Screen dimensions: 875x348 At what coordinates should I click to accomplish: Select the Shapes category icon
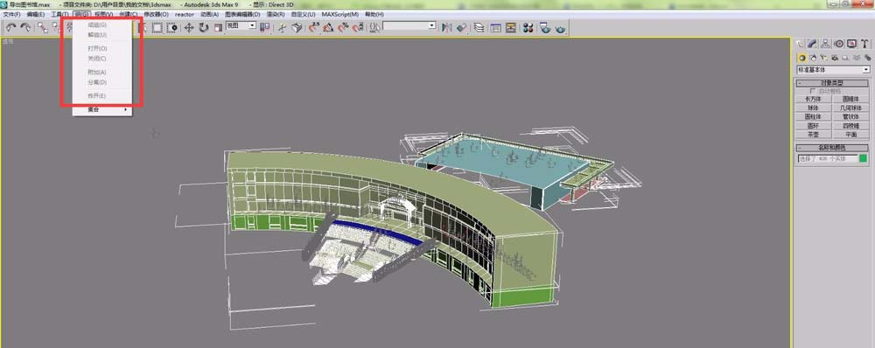tap(813, 58)
